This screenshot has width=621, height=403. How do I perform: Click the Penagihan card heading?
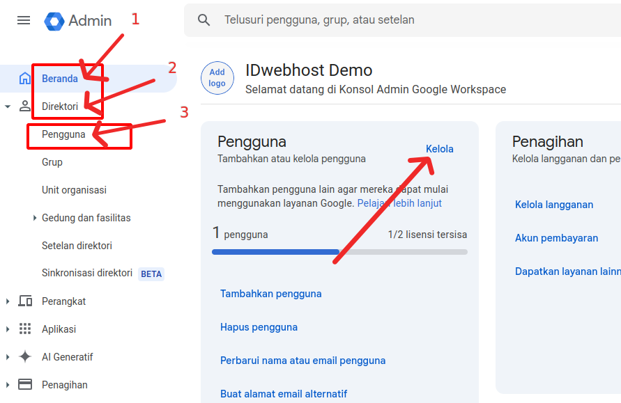[x=547, y=141]
